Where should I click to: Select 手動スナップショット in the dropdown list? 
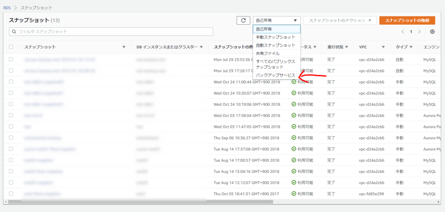click(276, 37)
